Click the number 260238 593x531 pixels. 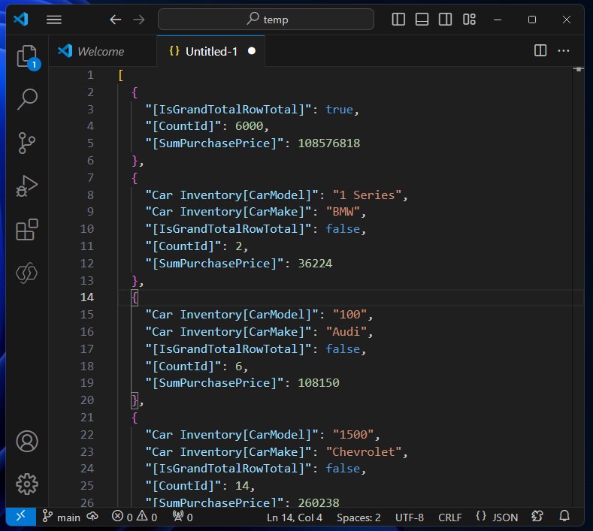click(319, 502)
